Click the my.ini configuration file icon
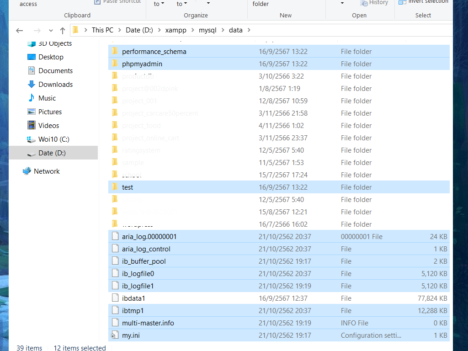 point(115,335)
